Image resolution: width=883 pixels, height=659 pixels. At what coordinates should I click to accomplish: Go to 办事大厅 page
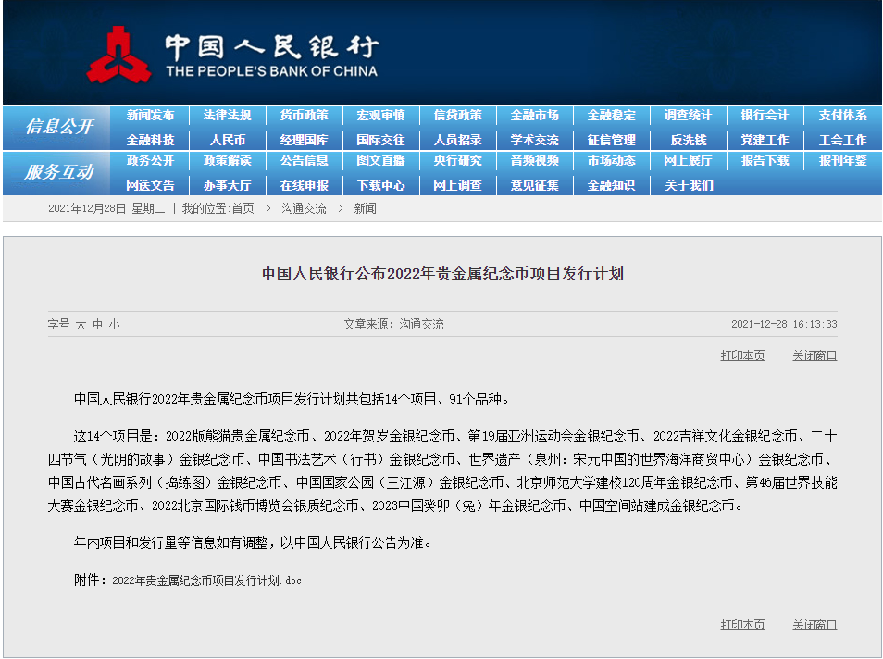tap(227, 185)
